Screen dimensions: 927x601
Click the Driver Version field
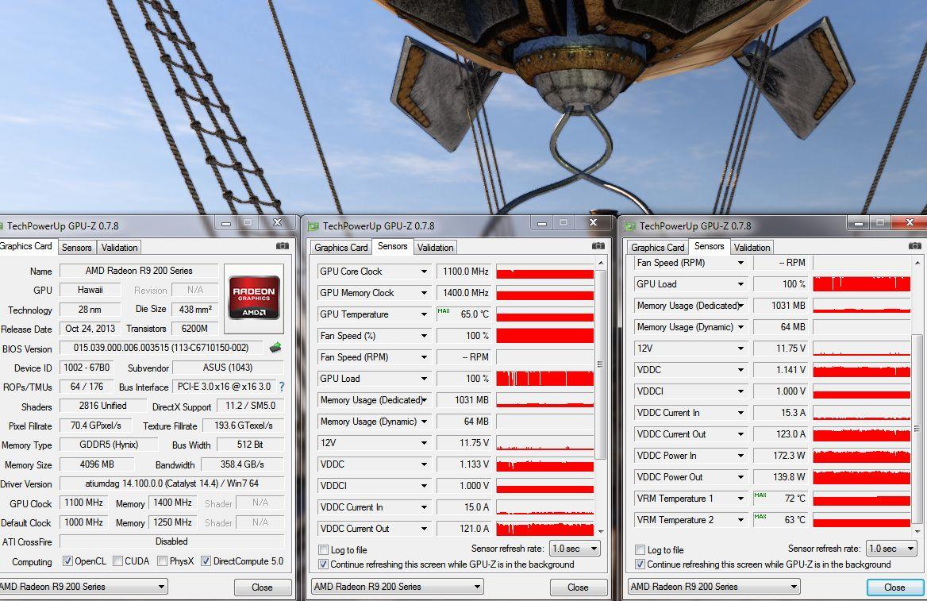(172, 483)
